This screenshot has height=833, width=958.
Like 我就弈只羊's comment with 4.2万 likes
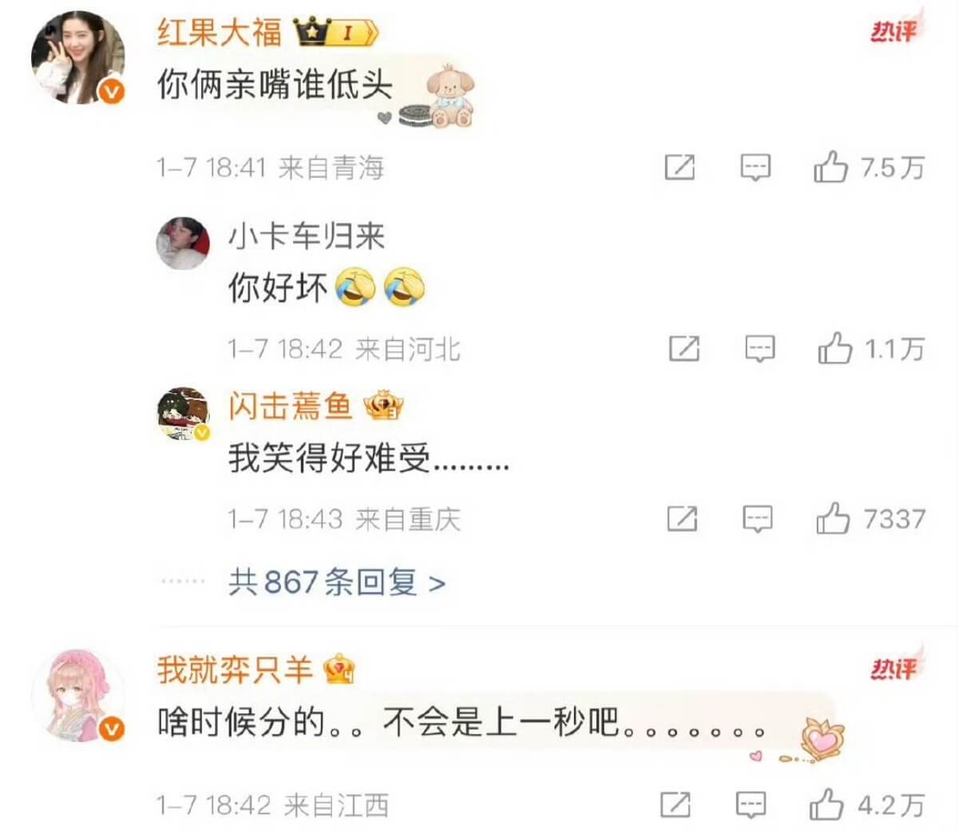826,804
